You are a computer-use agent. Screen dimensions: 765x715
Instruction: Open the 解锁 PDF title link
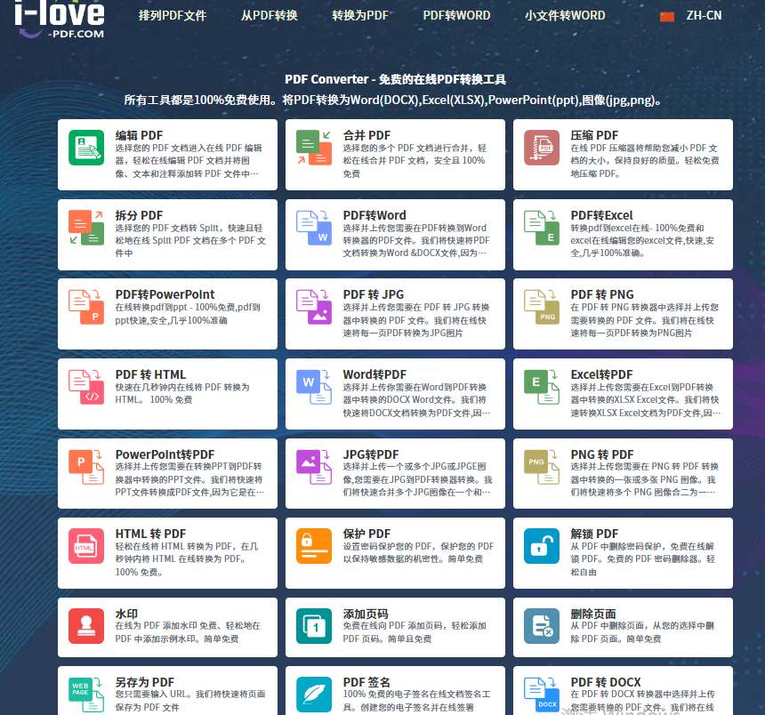pyautogui.click(x=595, y=534)
